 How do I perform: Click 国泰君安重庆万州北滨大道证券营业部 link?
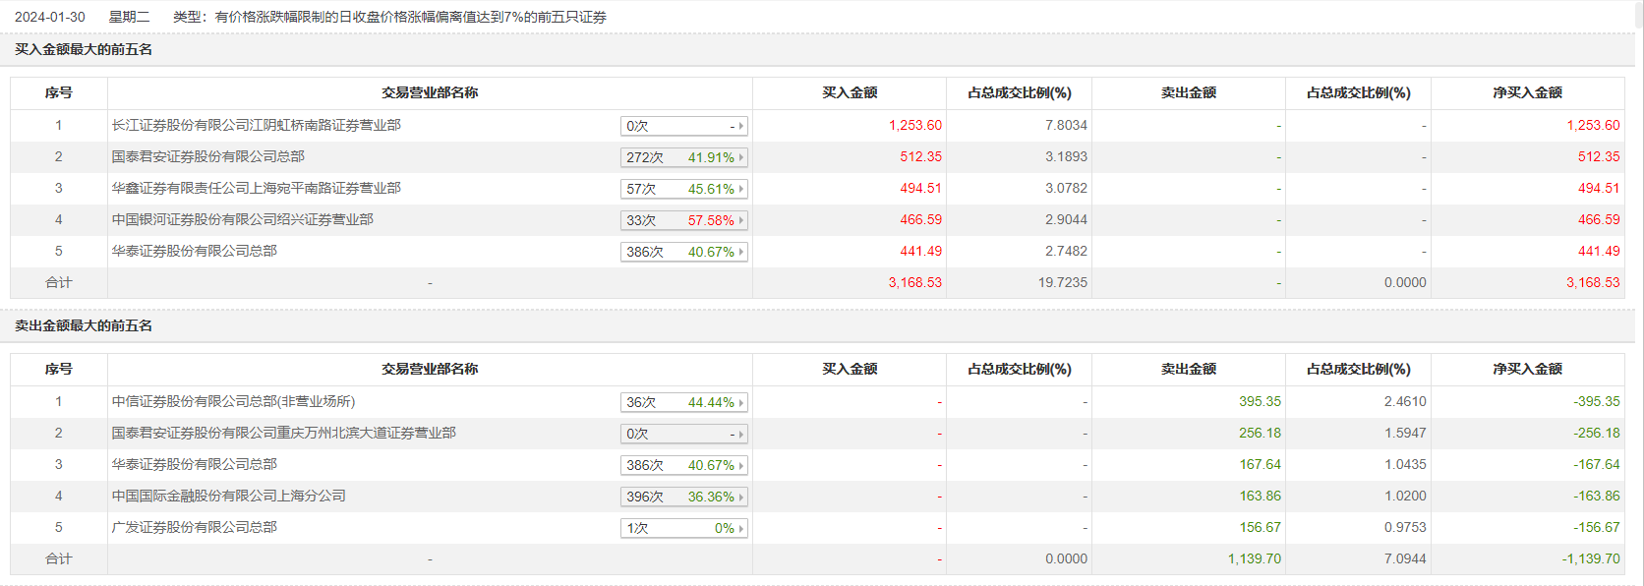tap(283, 433)
